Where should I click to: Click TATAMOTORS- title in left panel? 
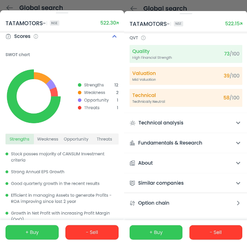click(x=26, y=23)
